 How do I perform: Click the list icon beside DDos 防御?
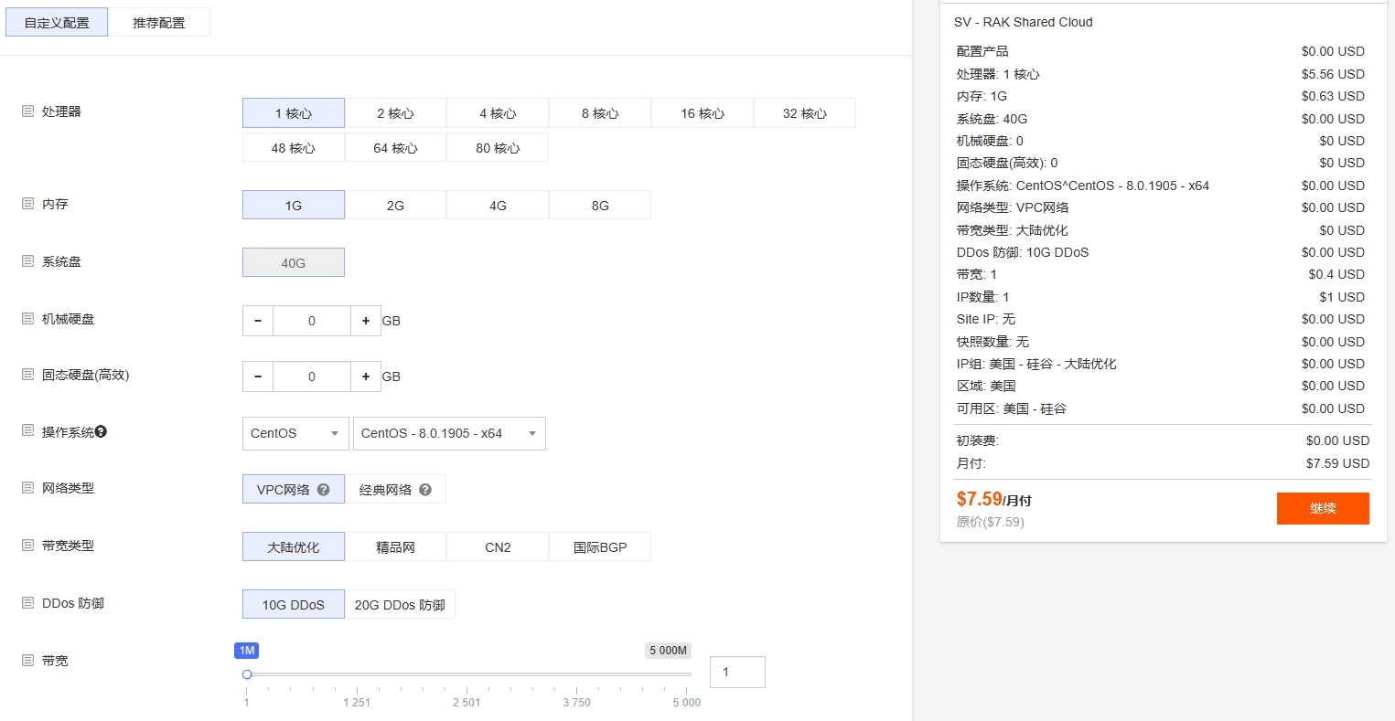pos(28,602)
